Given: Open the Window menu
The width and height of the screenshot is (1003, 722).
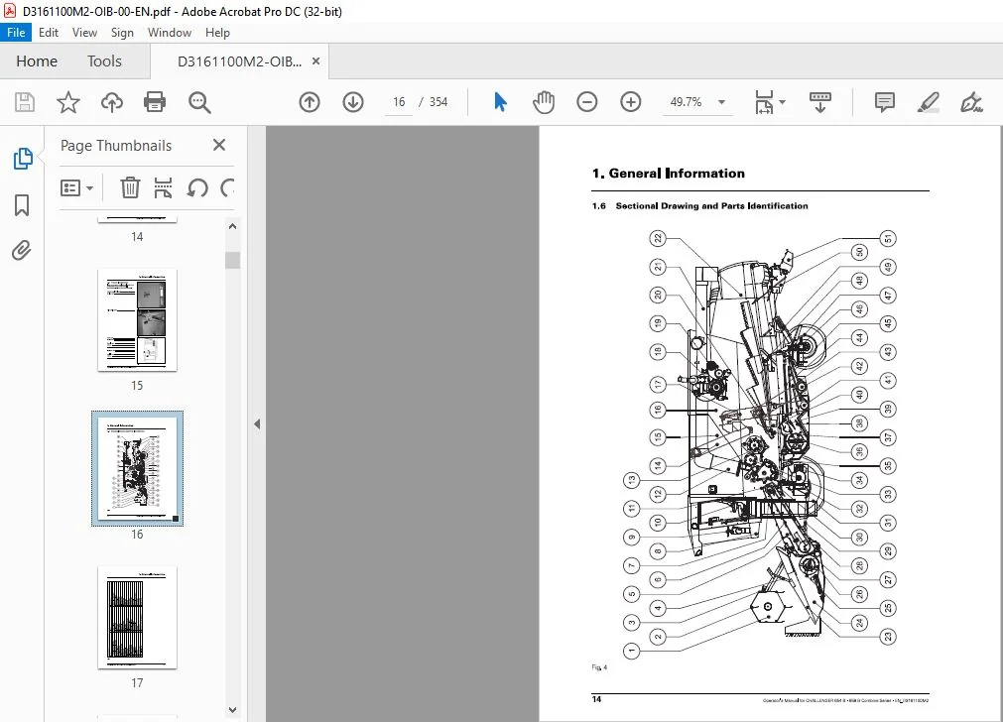Looking at the screenshot, I should (x=170, y=33).
